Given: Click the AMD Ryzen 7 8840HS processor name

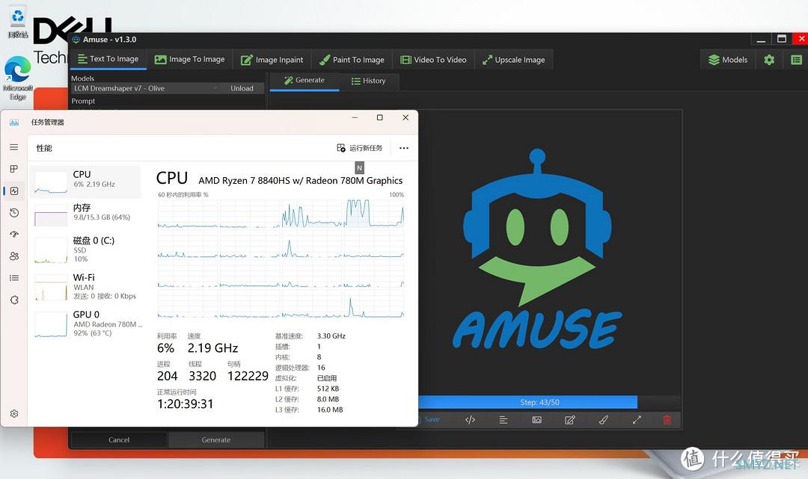Looking at the screenshot, I should coord(301,181).
